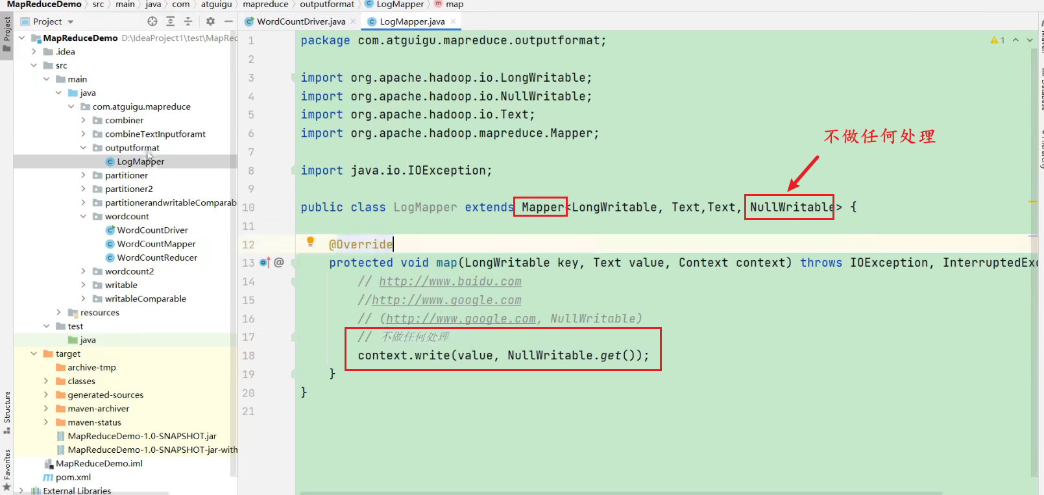Select combineTextInputforamt package
Image resolution: width=1044 pixels, height=495 pixels.
155,134
